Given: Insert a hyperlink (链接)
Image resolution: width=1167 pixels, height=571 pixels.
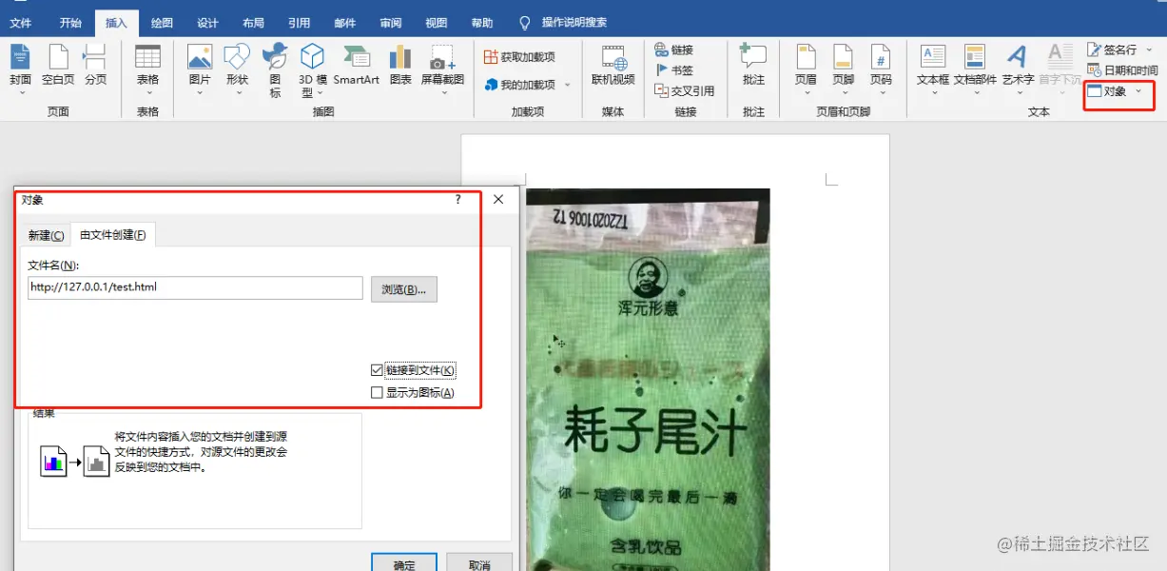Looking at the screenshot, I should 674,49.
